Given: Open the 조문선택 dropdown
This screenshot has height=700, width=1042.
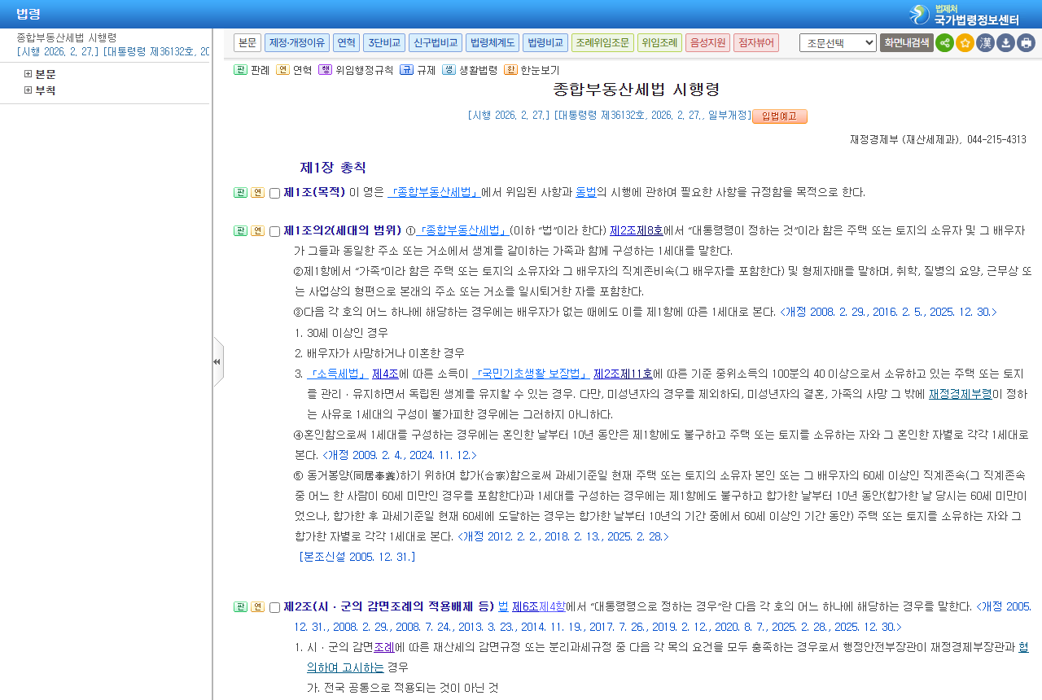Looking at the screenshot, I should pyautogui.click(x=838, y=42).
